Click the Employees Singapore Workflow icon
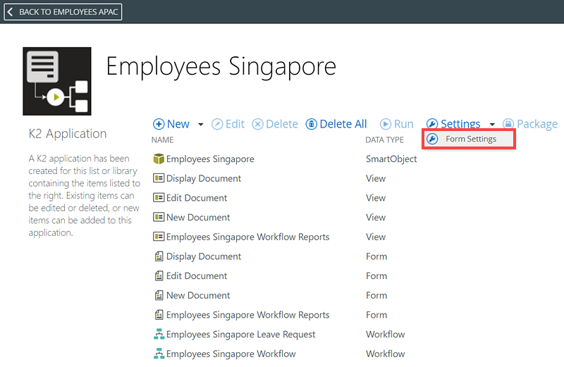Image resolution: width=564 pixels, height=367 pixels. point(159,354)
